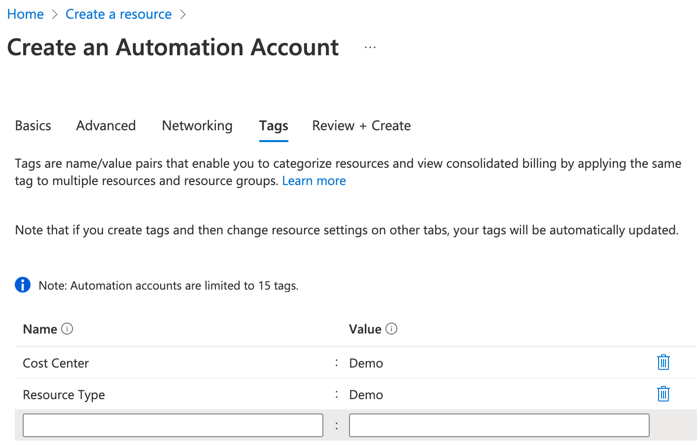Click the info icon next to Name
Image resolution: width=698 pixels, height=447 pixels.
pyautogui.click(x=67, y=329)
